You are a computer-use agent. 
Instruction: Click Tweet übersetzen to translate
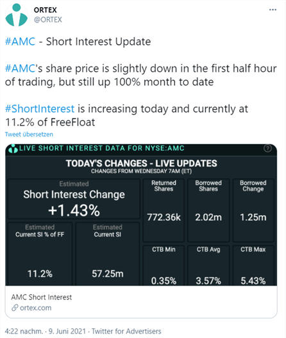(29, 134)
